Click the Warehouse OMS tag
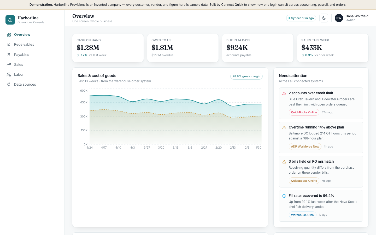Image resolution: width=376 pixels, height=235 pixels. tap(302, 215)
